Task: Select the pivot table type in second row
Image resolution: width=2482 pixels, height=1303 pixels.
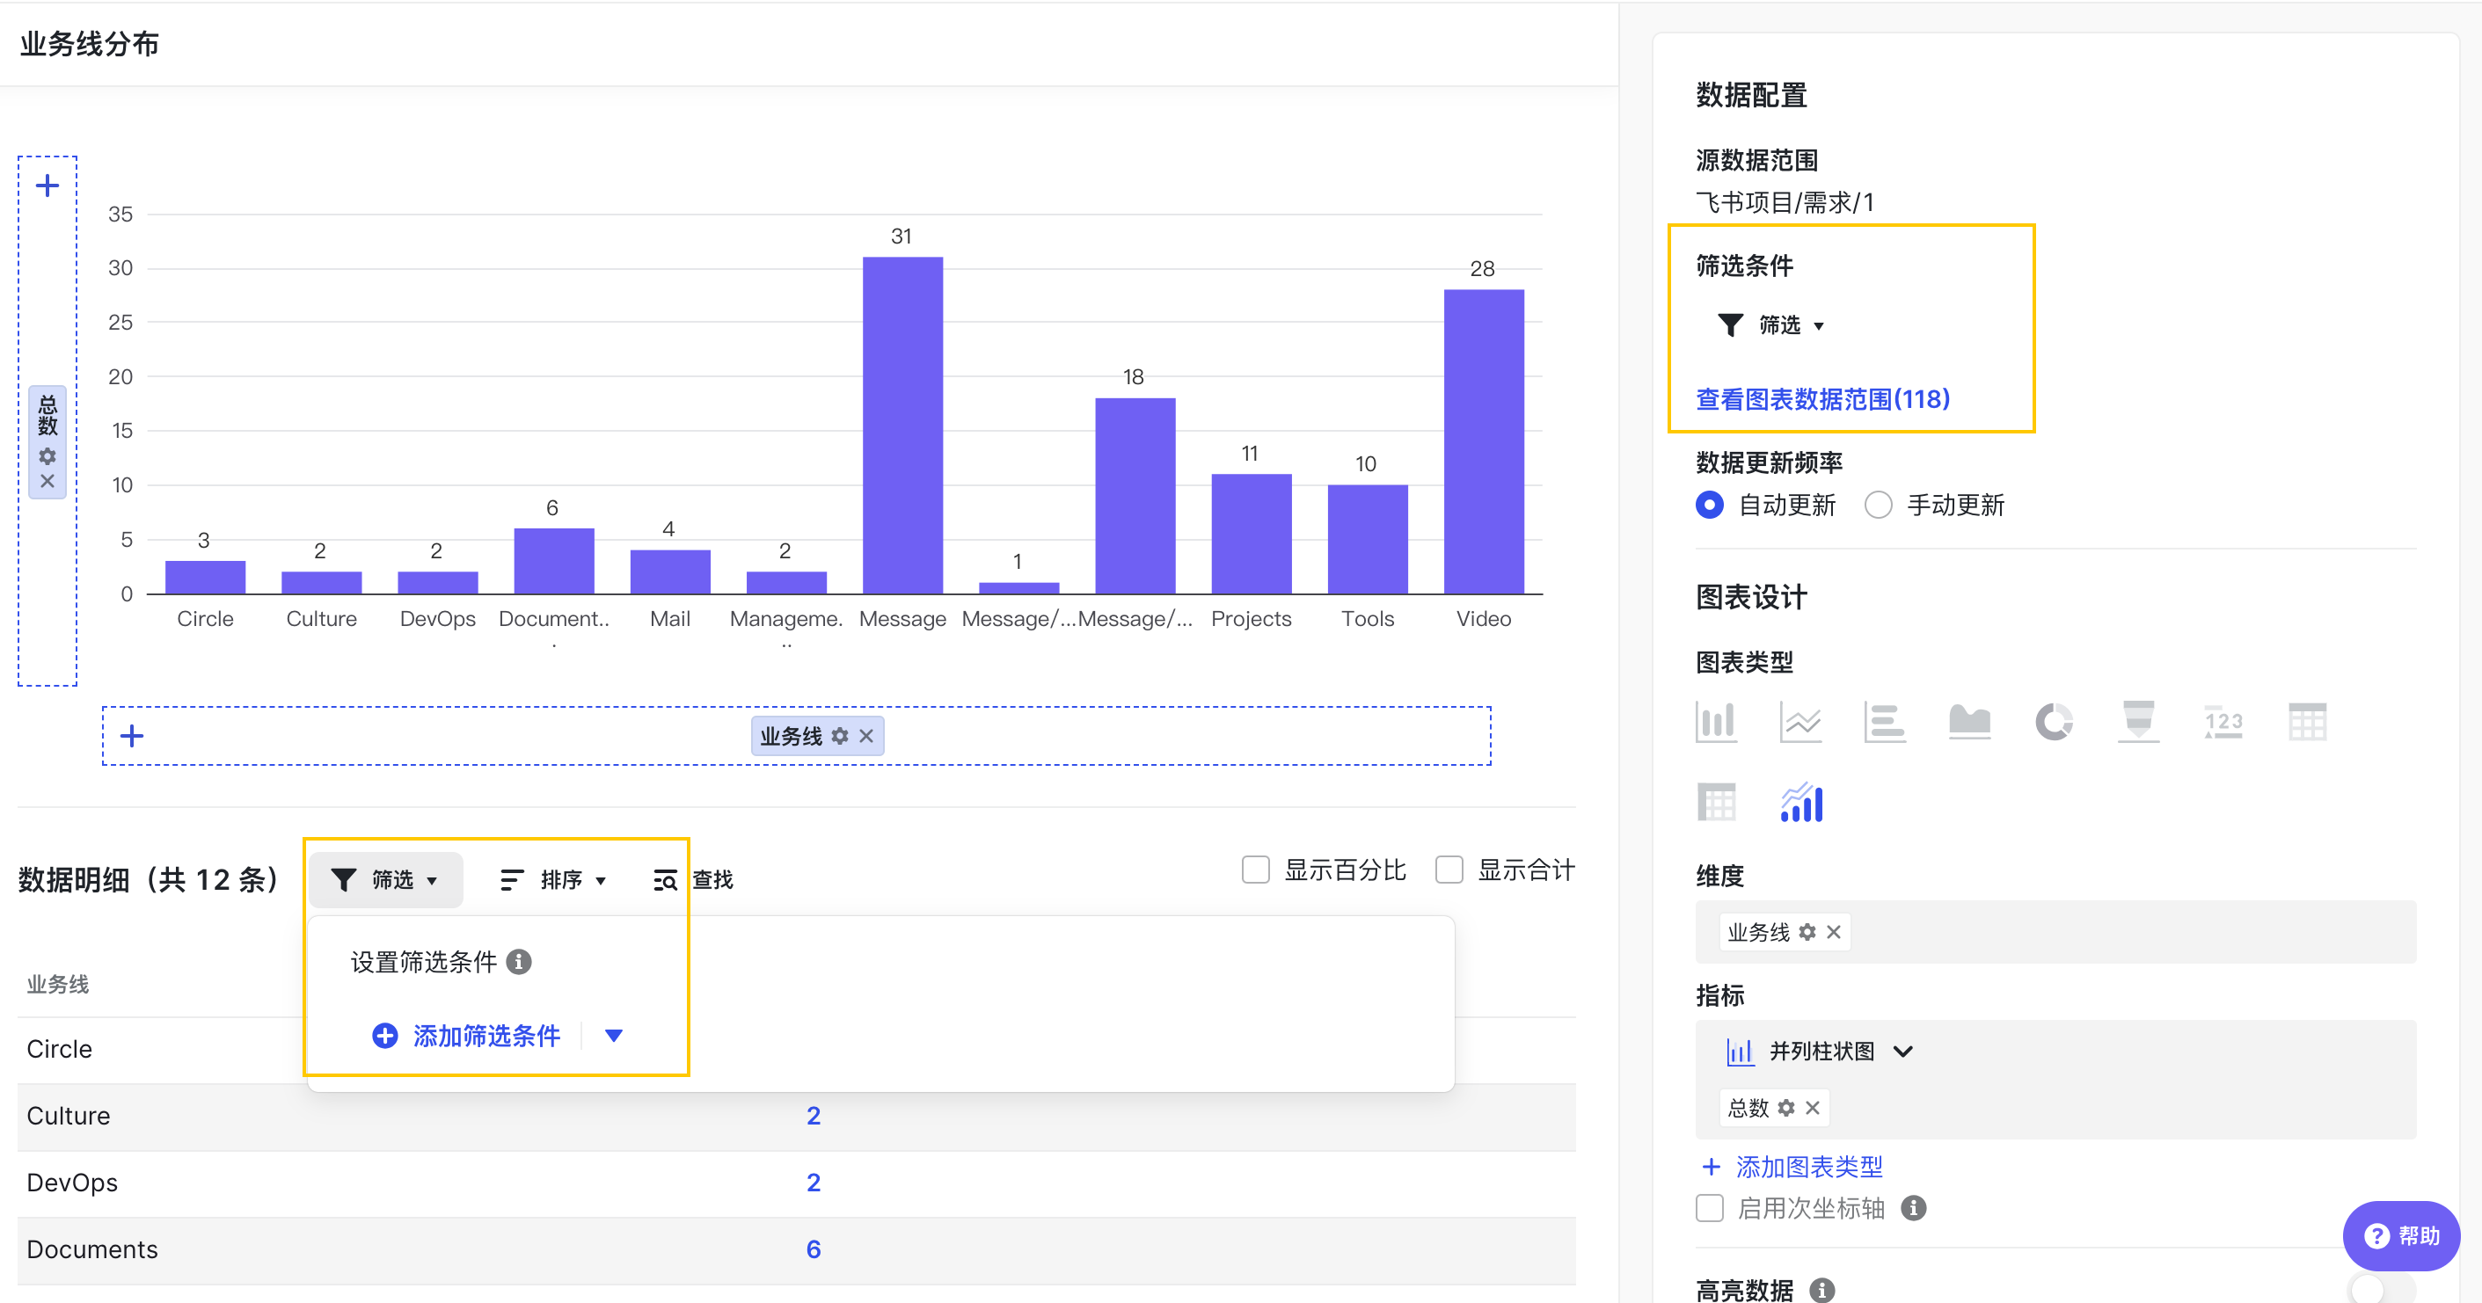Action: (1716, 802)
